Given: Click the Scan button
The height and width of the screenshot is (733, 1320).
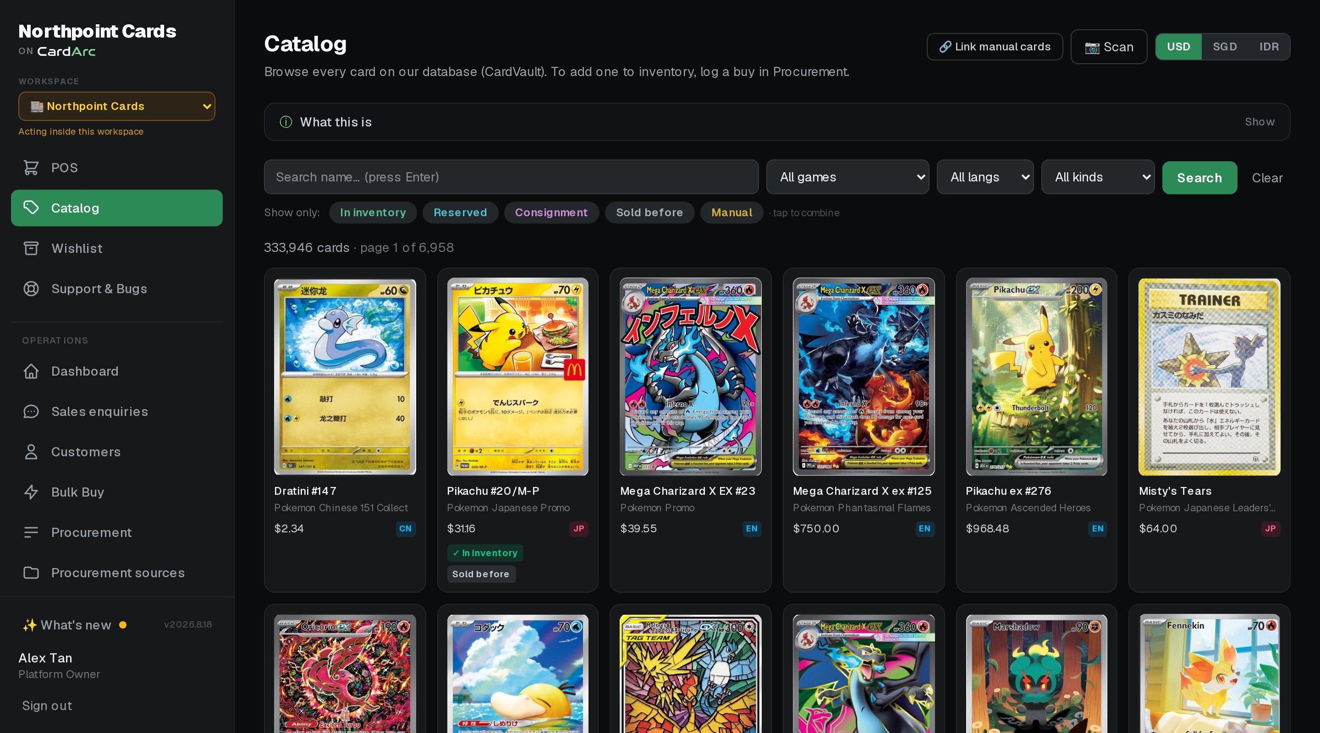Looking at the screenshot, I should 1109,47.
